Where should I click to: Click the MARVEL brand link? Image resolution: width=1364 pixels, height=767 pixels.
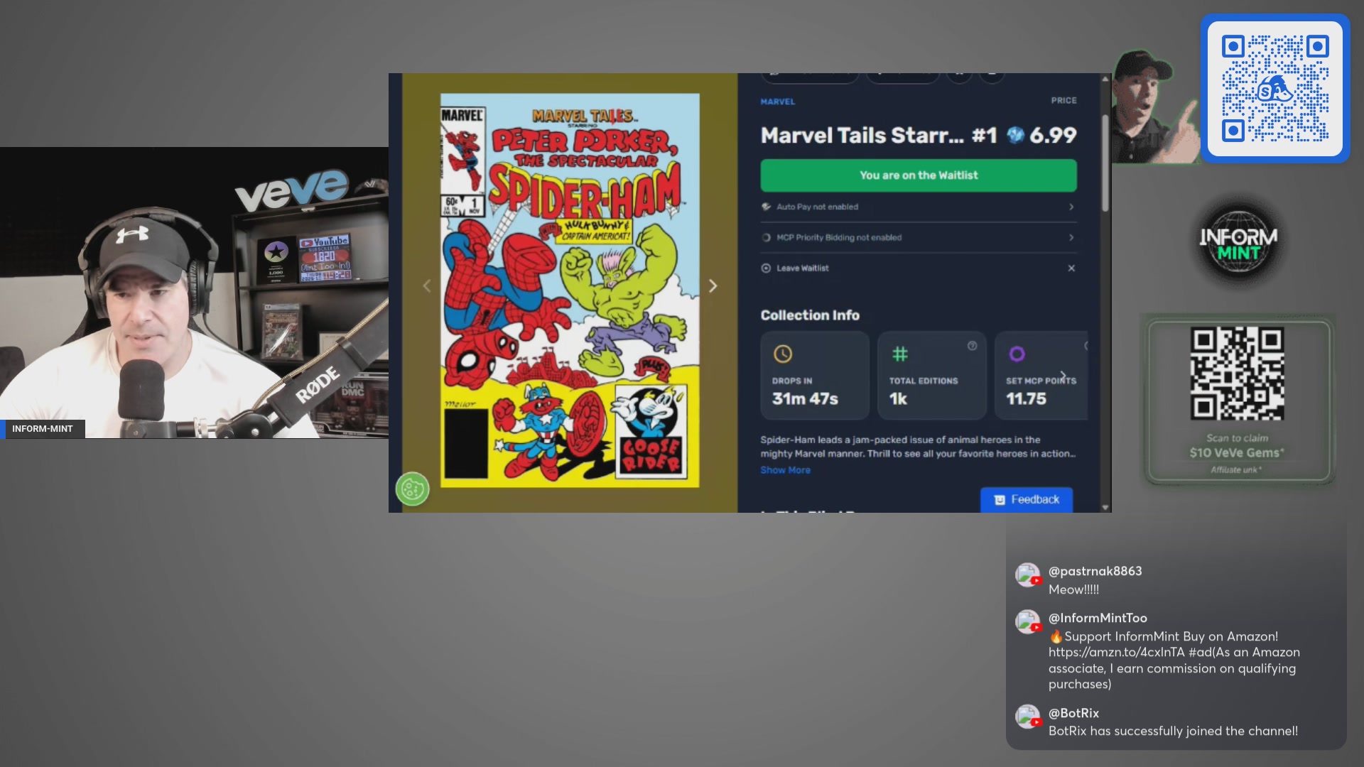777,102
